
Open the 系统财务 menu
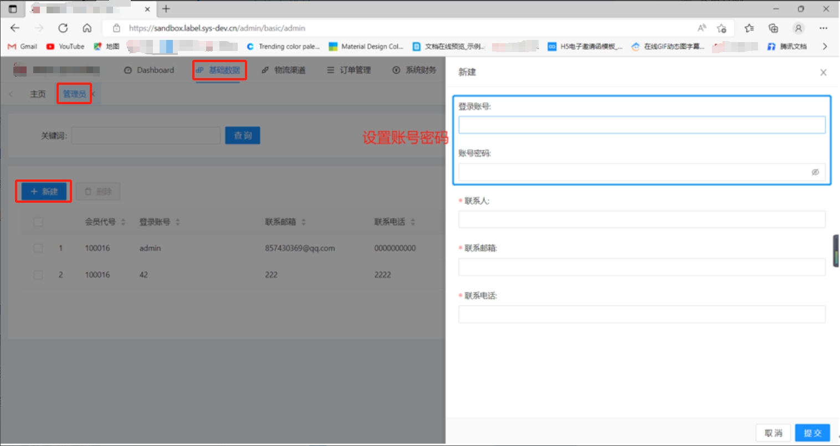pos(414,70)
